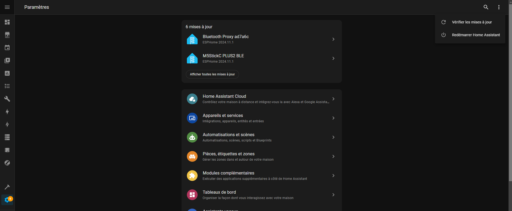512x211 pixels.
Task: Open the circular Z sidebar icon
Action: click(x=7, y=163)
